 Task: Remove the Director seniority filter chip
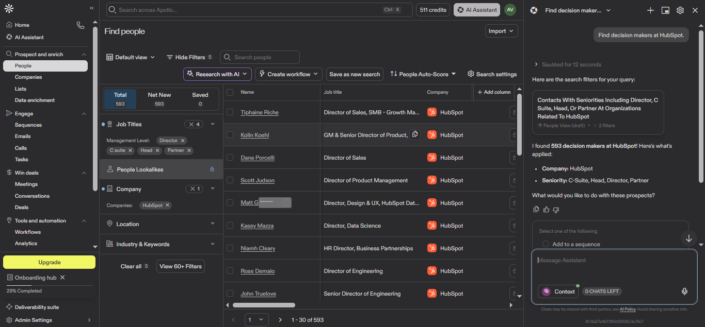pyautogui.click(x=183, y=141)
